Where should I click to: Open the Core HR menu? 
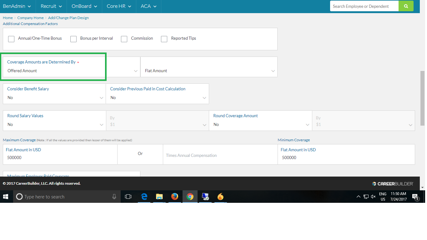point(118,6)
